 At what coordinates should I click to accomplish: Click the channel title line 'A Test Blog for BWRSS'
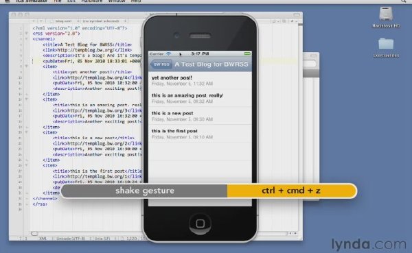87,45
